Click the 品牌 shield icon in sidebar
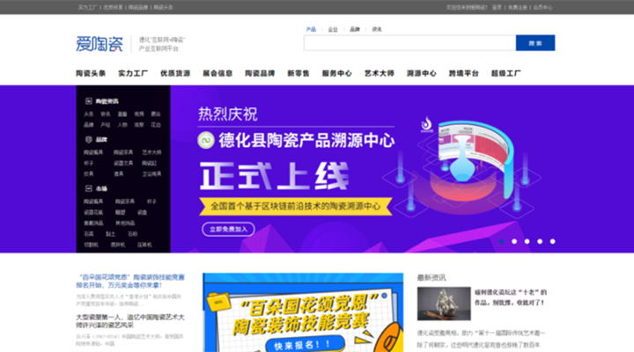This screenshot has width=634, height=352. click(x=88, y=139)
